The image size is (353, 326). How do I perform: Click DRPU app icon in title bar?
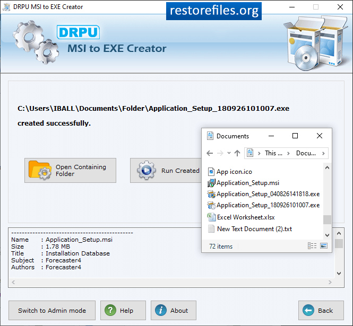point(6,7)
